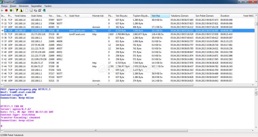Click the lower pane vertical scrollbar up arrow
This screenshot has height=137, width=258.
pyautogui.click(x=256, y=90)
